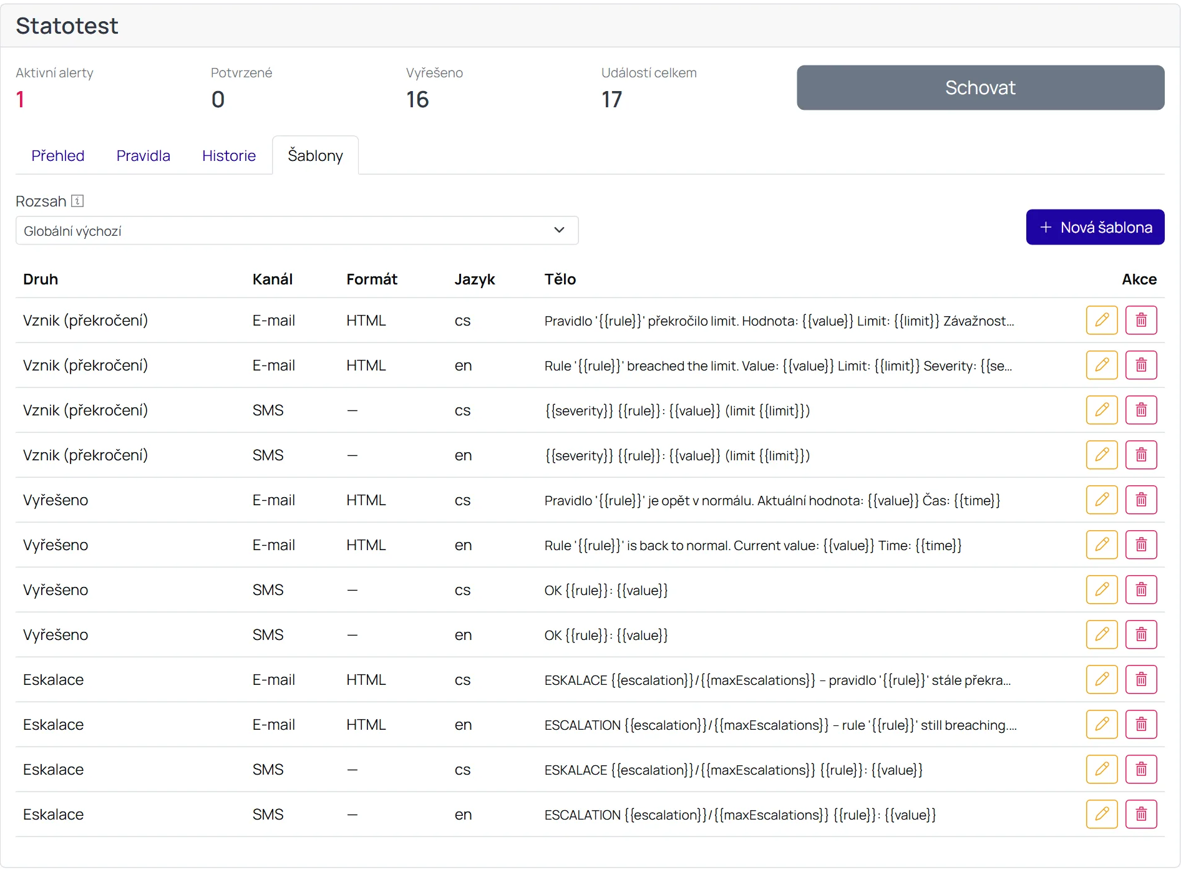Delete the Vyřešeno SMS en template
This screenshot has width=1181, height=872.
[1140, 634]
